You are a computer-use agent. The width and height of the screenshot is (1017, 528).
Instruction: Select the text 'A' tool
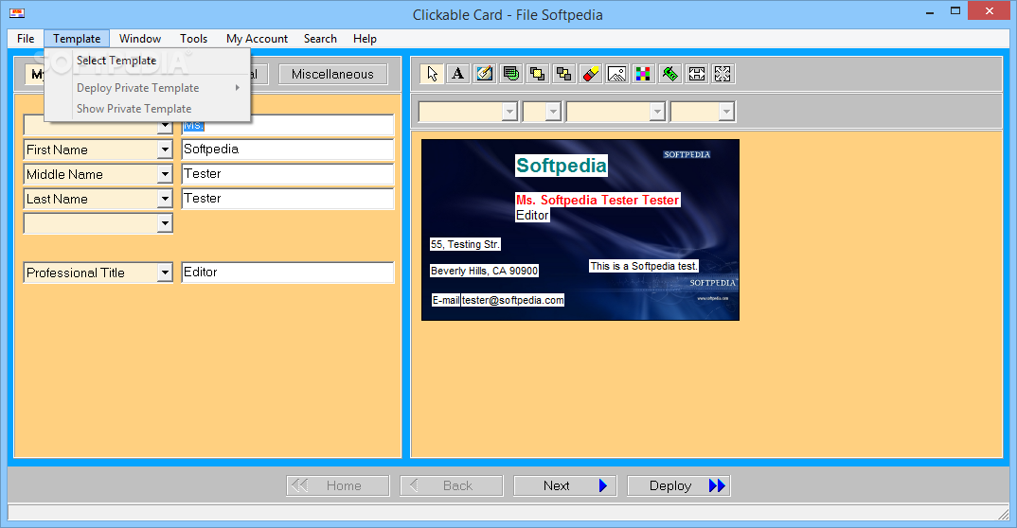[458, 74]
